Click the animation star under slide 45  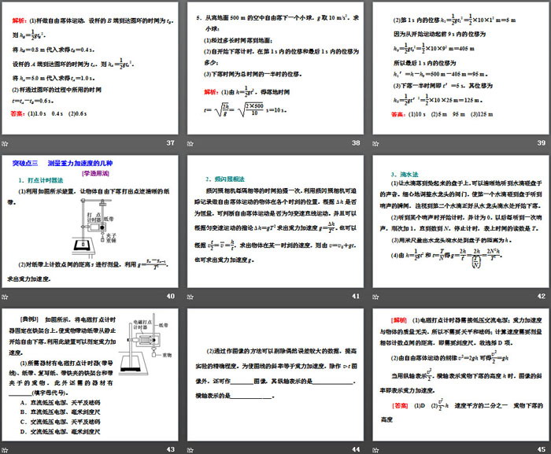coord(374,448)
